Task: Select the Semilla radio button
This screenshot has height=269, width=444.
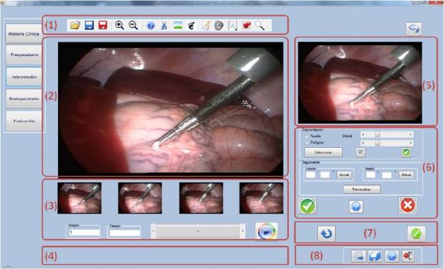Action: 306,136
